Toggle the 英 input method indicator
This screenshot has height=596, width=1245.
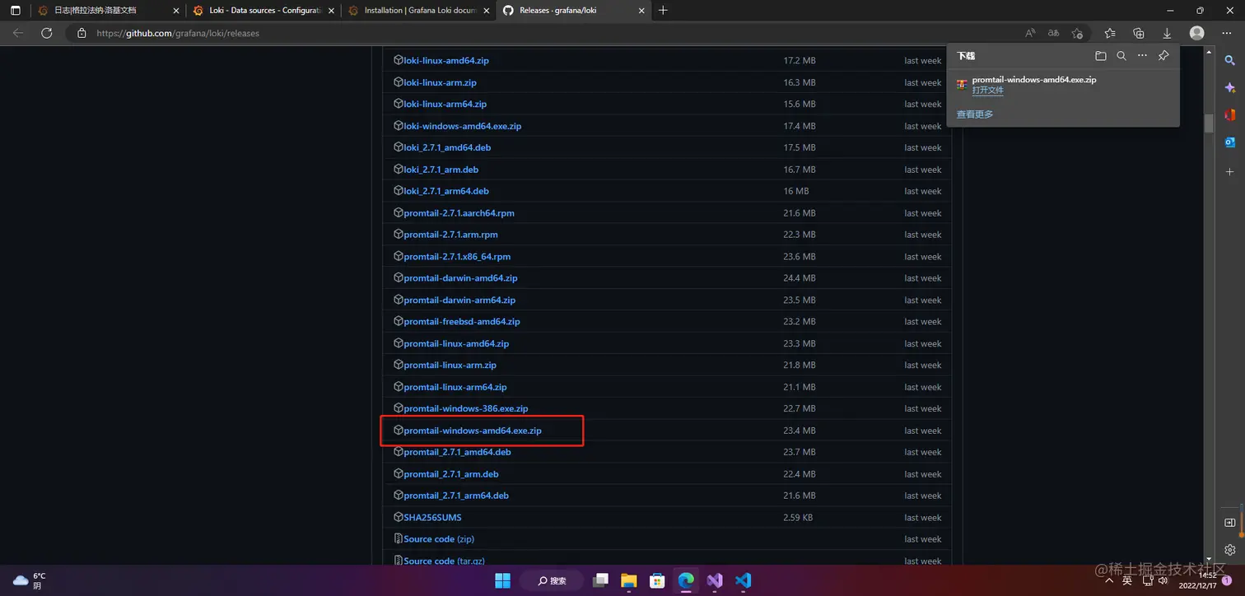click(x=1126, y=580)
